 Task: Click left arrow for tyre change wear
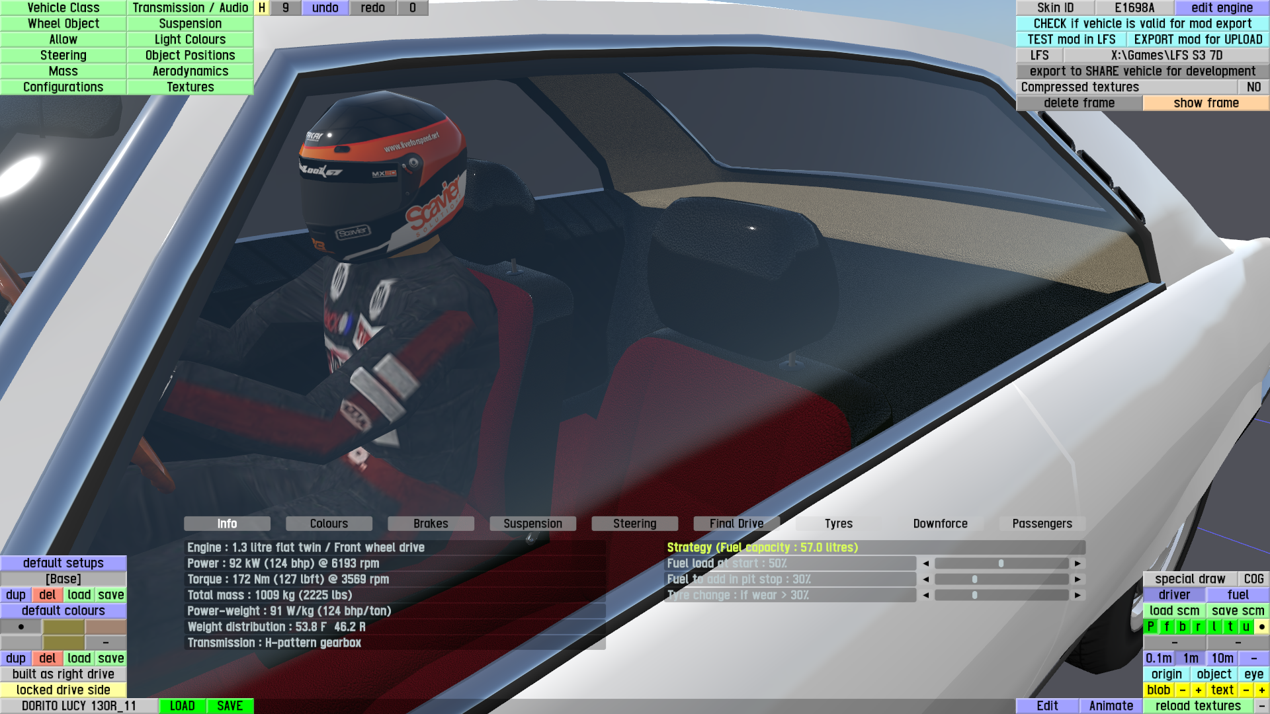[925, 595]
